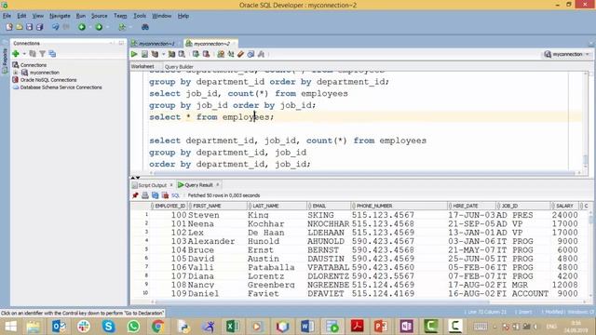Open Excel from the taskbar
This screenshot has width=596, height=335.
(x=232, y=327)
